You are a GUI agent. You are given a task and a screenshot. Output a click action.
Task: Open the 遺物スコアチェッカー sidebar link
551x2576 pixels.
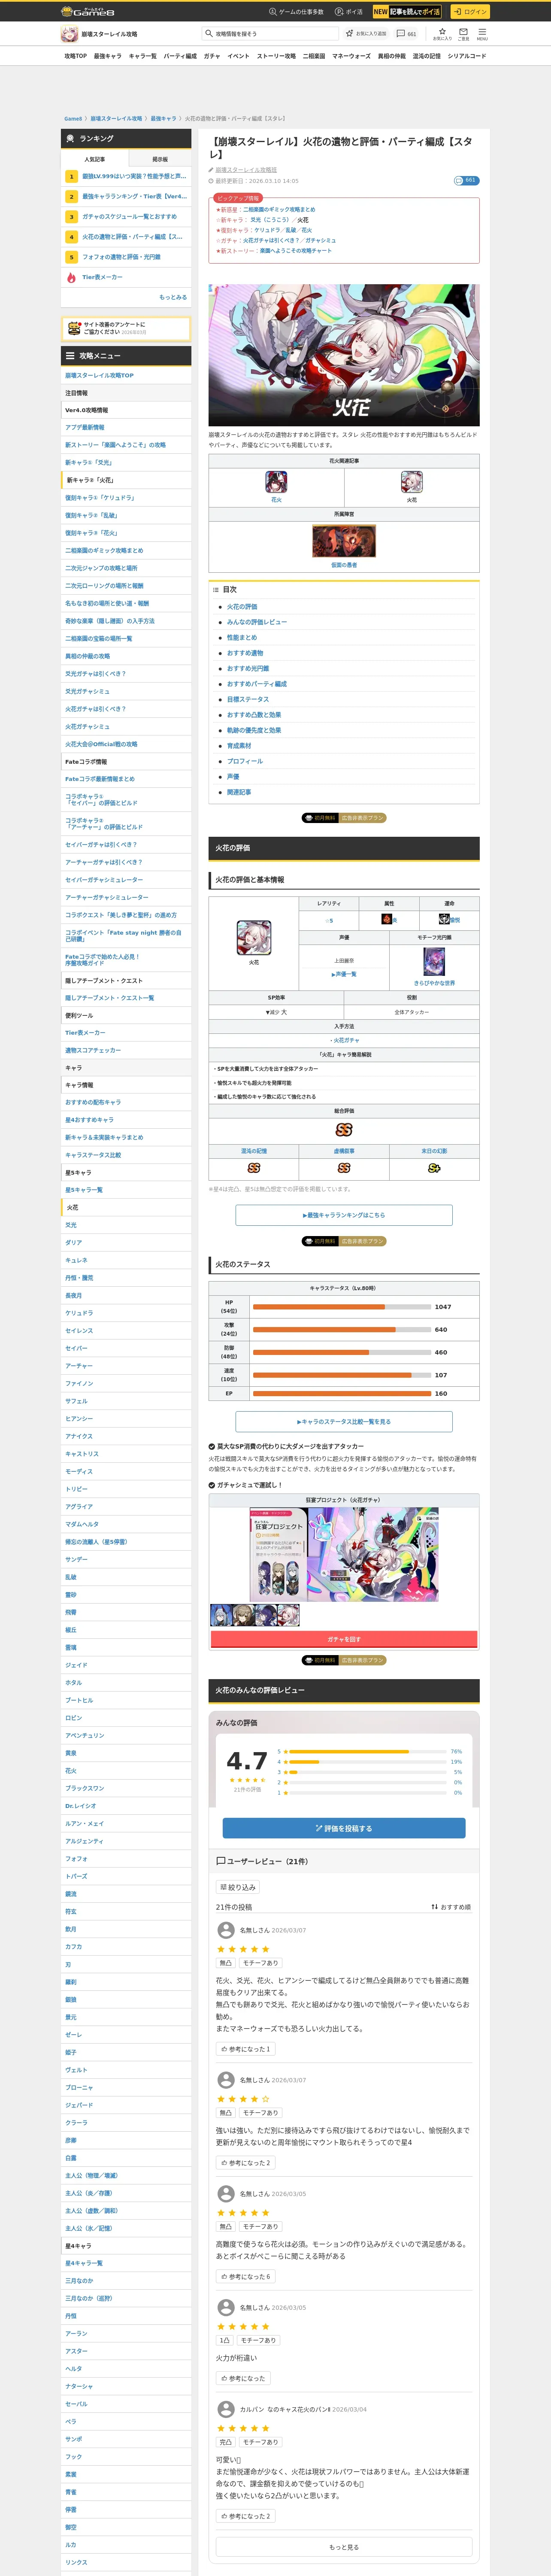coord(126,1051)
